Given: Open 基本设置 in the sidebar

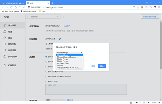Looking at the screenshot, I should click(13, 26).
